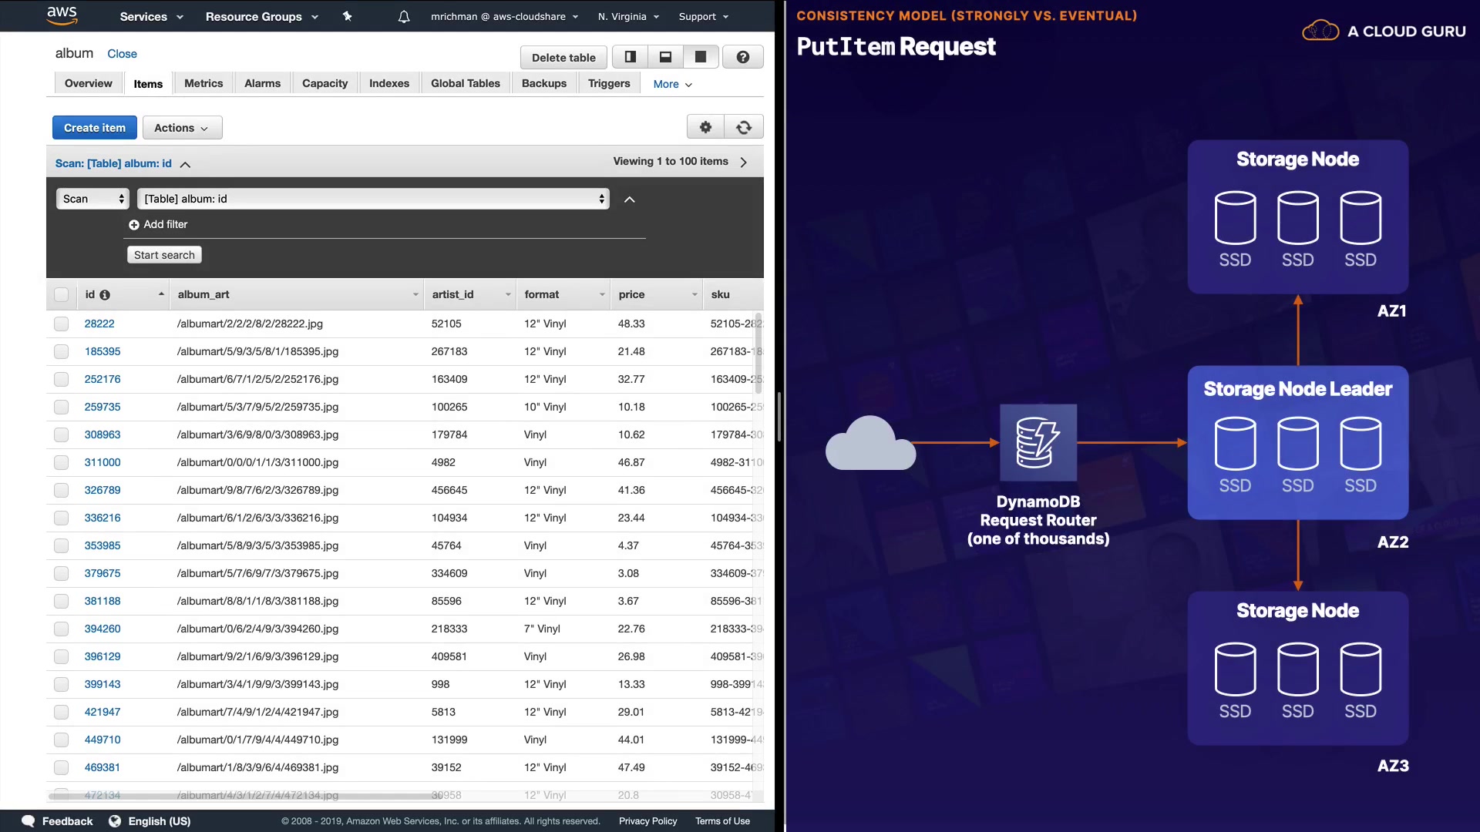Toggle the select-all header checkbox
This screenshot has width=1480, height=832.
pos(62,295)
